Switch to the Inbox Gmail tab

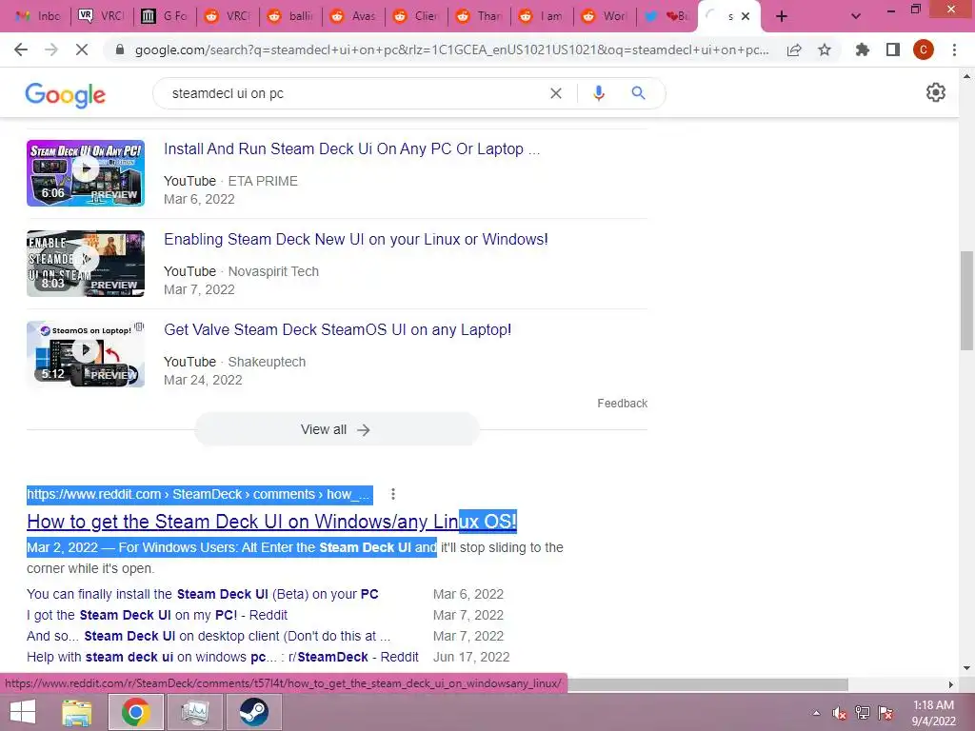point(38,16)
